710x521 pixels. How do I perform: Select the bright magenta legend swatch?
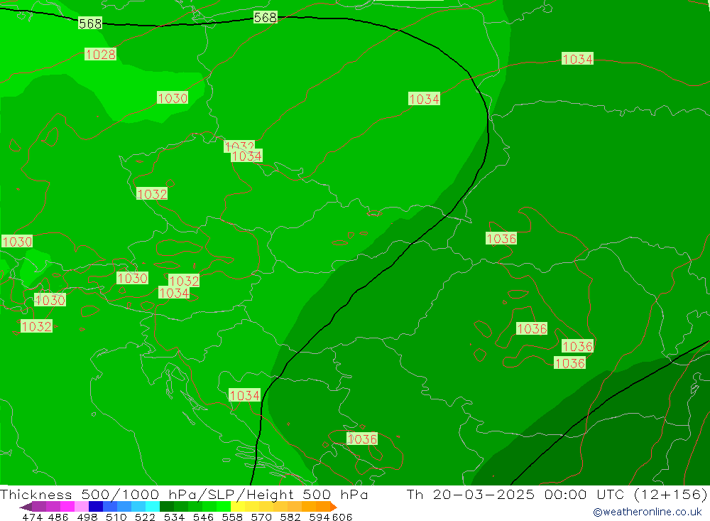(x=67, y=507)
